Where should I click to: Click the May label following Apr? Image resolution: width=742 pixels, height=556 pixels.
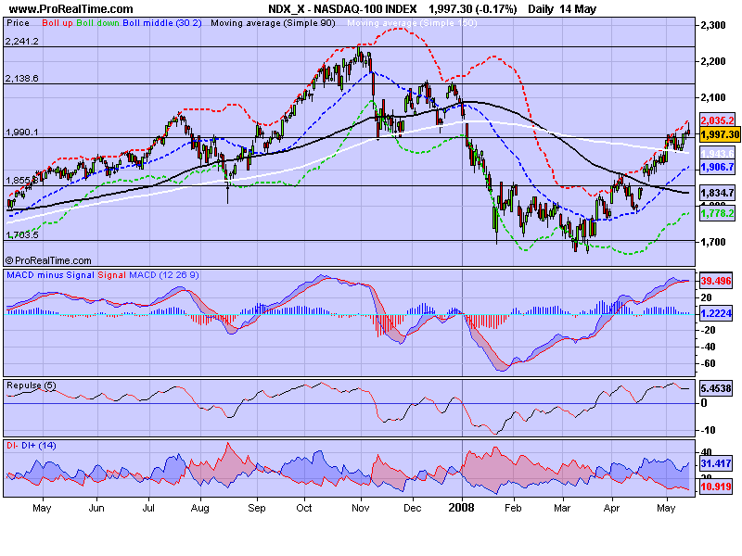click(x=666, y=508)
